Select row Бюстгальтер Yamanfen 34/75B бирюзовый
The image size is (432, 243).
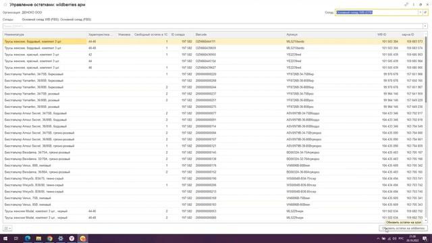click(213, 74)
